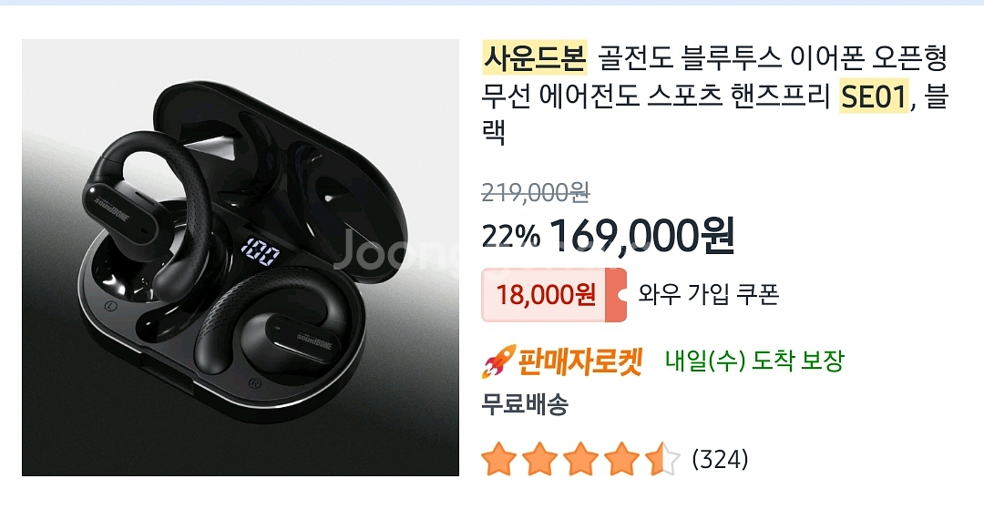Click the 169,000원 sale price
984x509 pixels.
click(641, 237)
